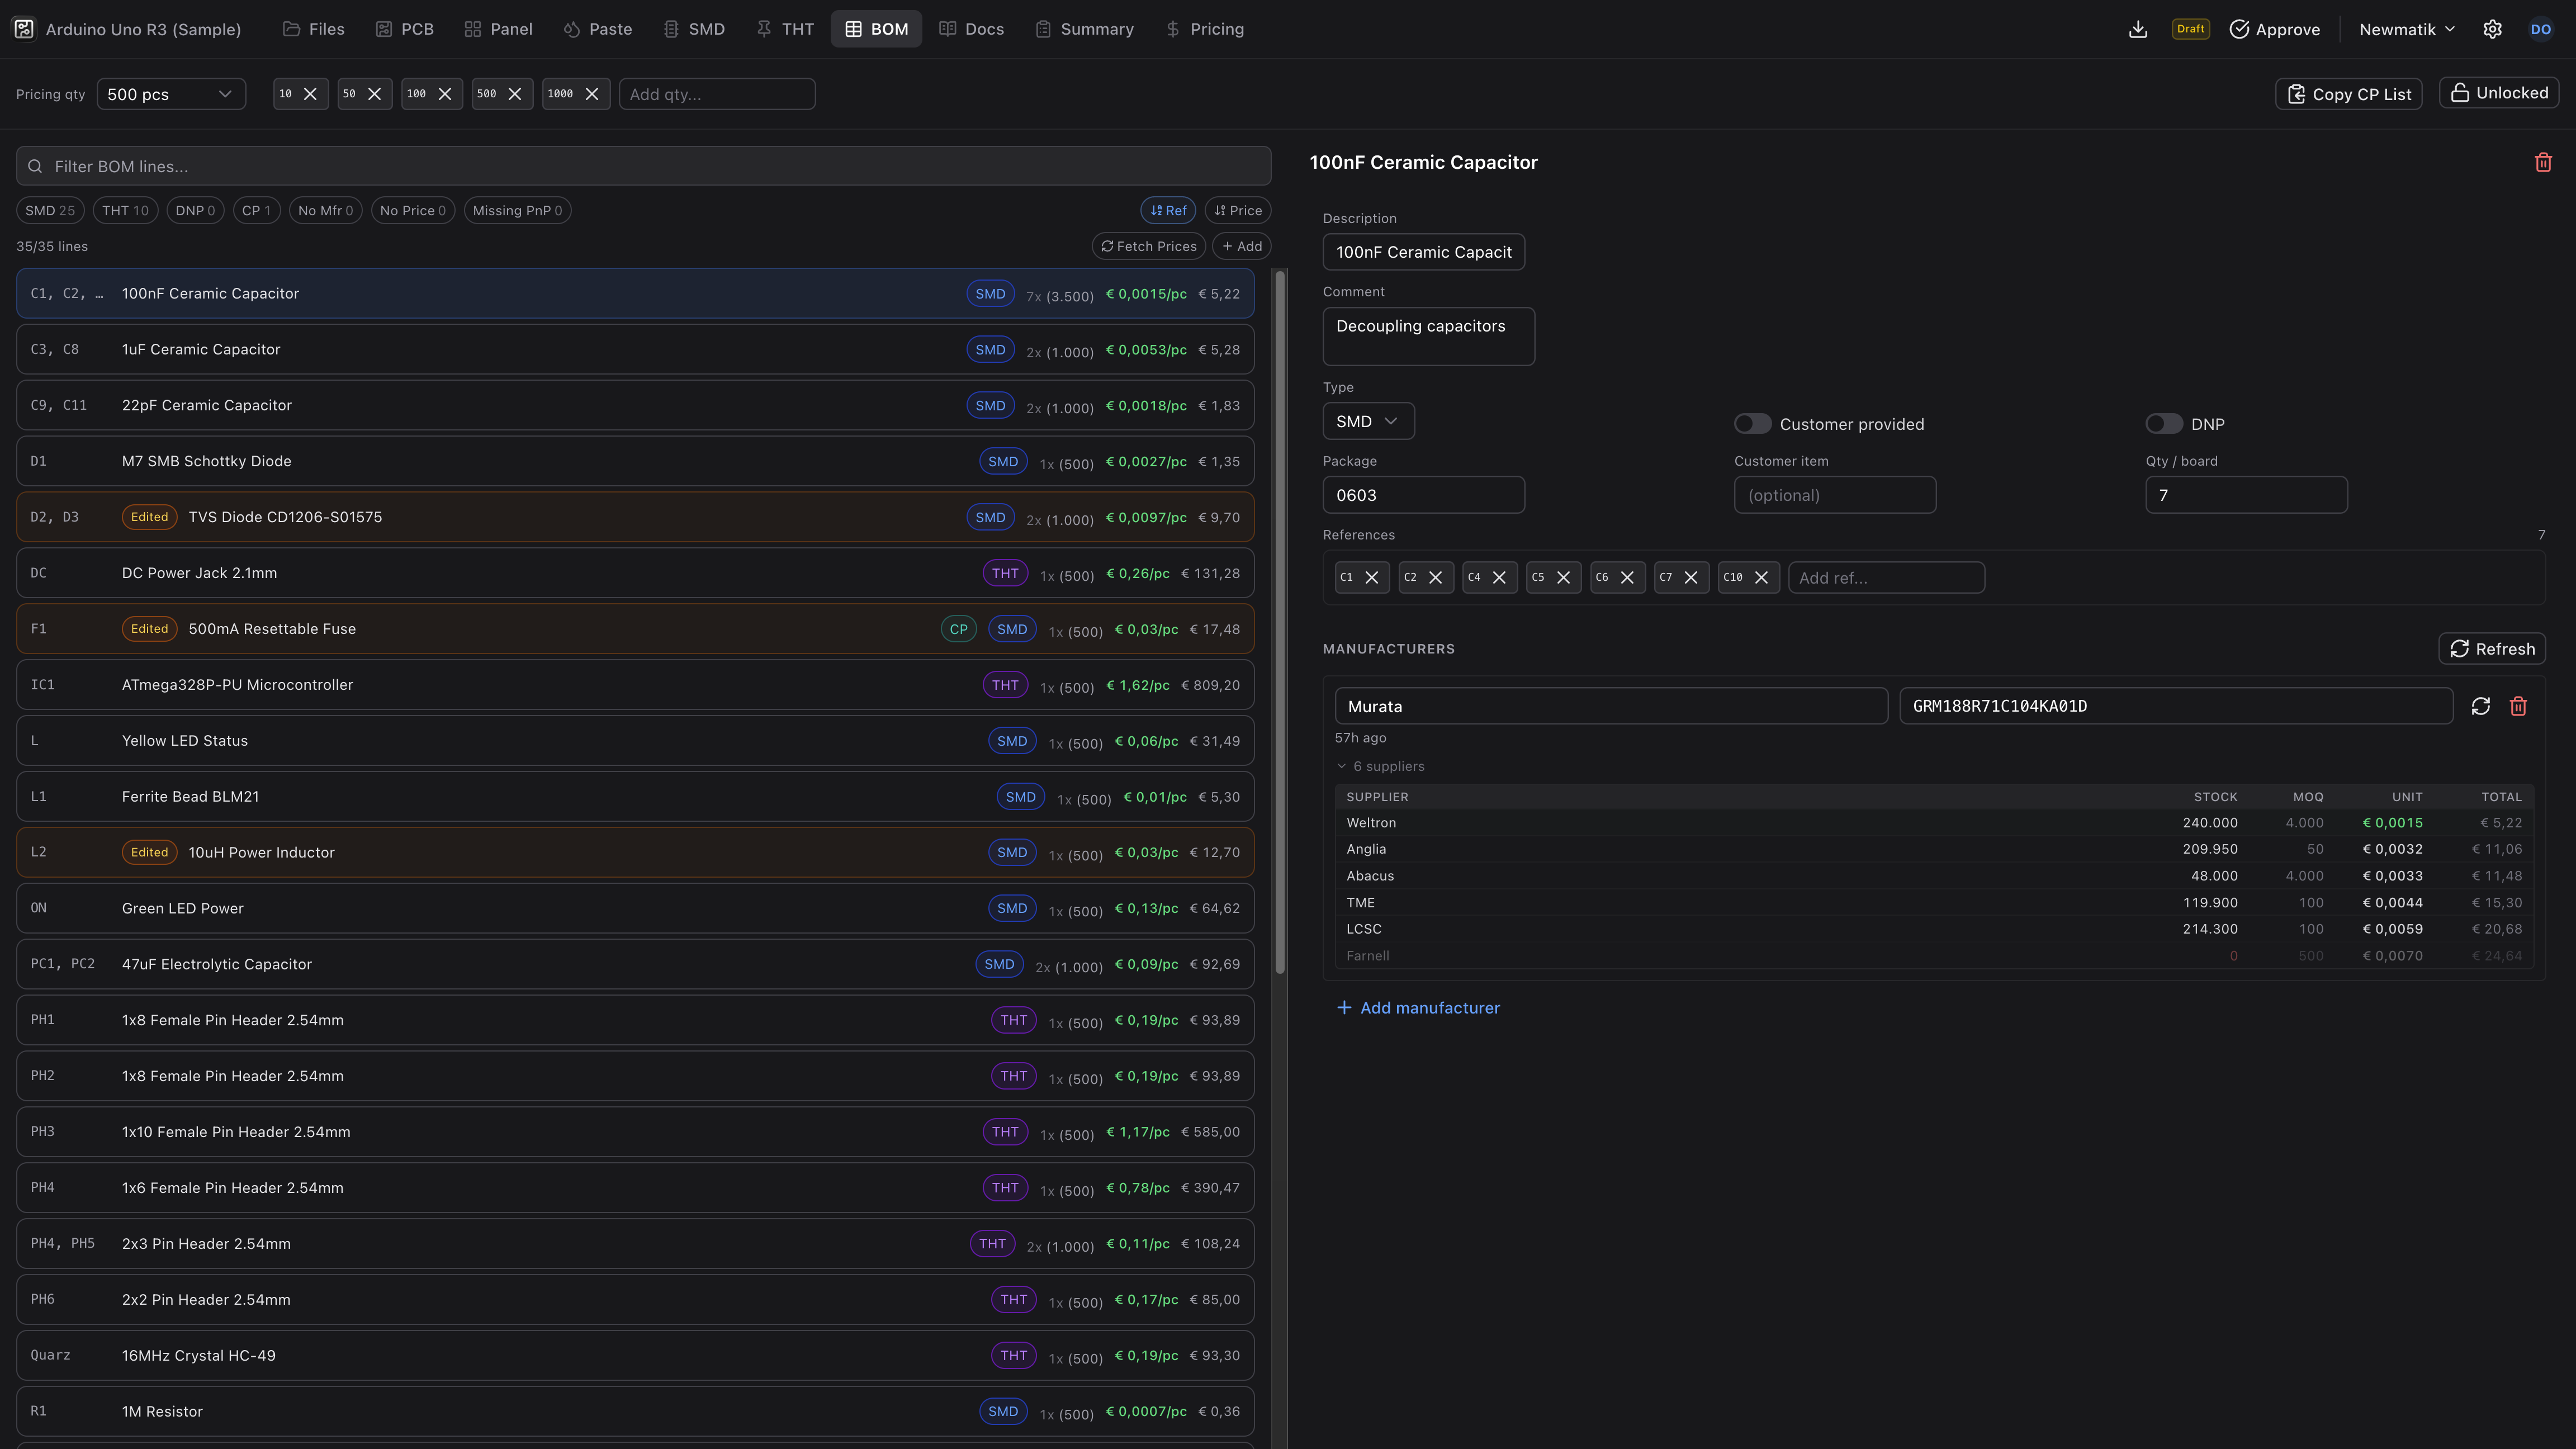This screenshot has height=1449, width=2576.
Task: Switch to the Panel tab
Action: pyautogui.click(x=498, y=29)
